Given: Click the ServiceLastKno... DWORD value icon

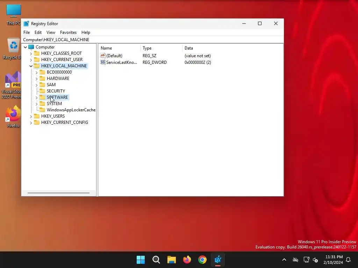Looking at the screenshot, I should 103,62.
